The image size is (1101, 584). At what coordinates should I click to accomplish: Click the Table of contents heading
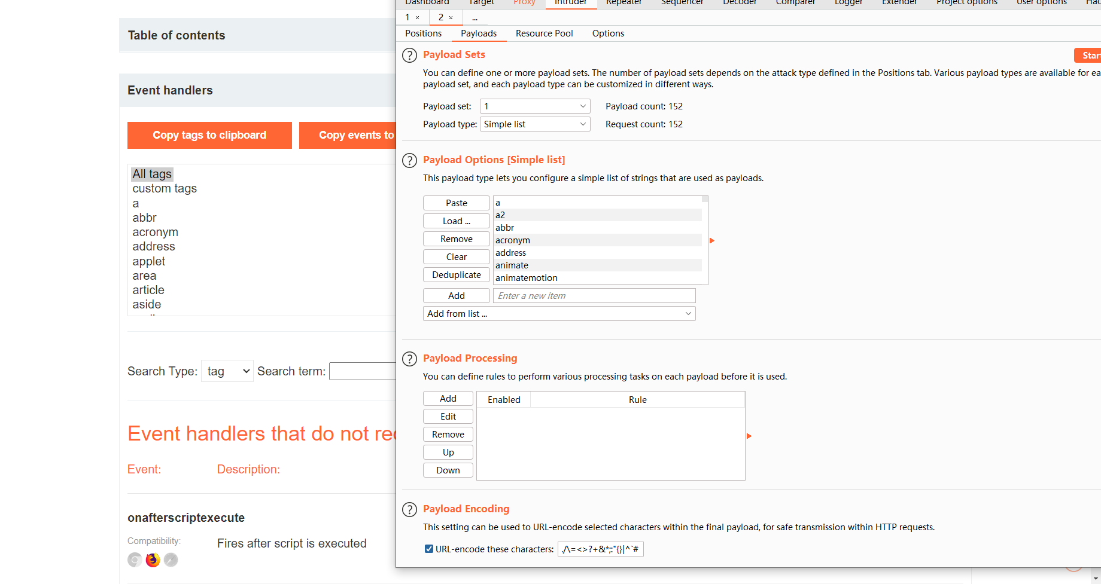pyautogui.click(x=177, y=35)
